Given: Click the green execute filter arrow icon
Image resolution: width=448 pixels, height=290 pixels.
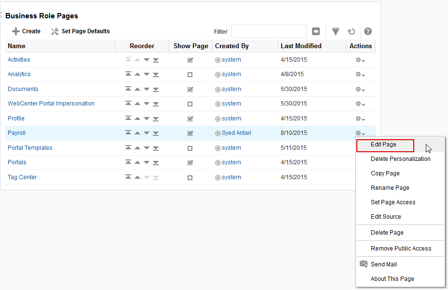Looking at the screenshot, I should tap(316, 31).
